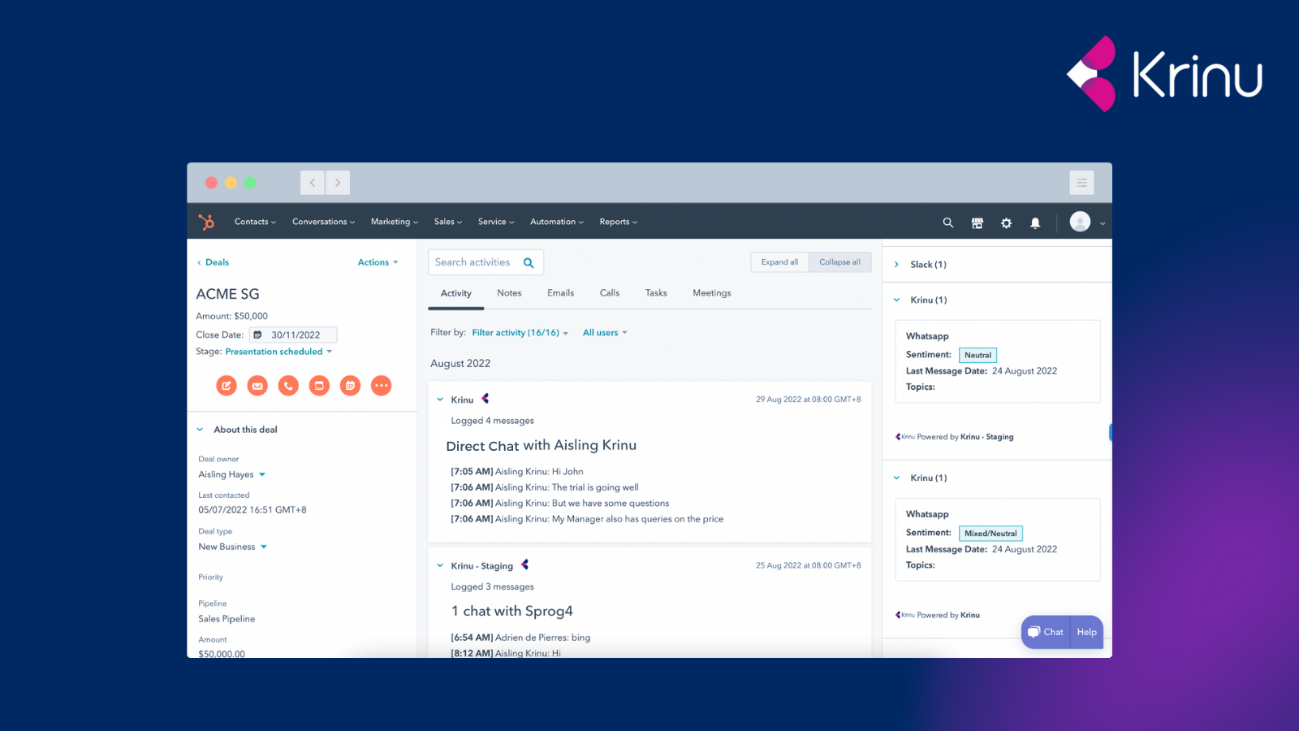Open the settings gear in top navigation
The width and height of the screenshot is (1299, 731).
coord(1006,223)
